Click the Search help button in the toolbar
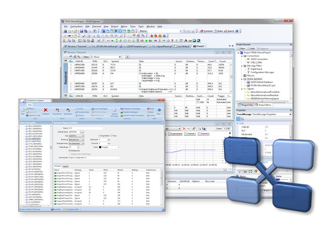The width and height of the screenshot is (331, 230). coord(229,31)
